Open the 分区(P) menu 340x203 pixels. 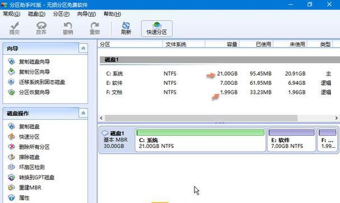point(62,14)
